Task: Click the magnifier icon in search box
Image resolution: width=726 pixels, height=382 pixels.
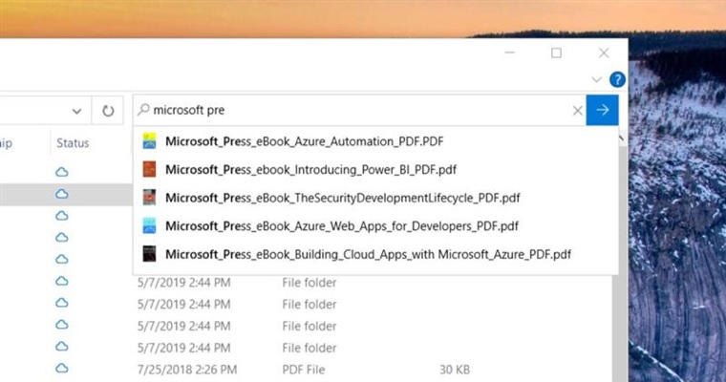Action: tap(143, 111)
